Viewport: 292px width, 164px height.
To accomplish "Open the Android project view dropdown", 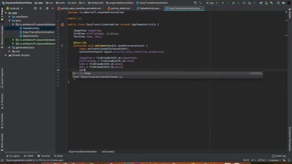I will [x=15, y=8].
